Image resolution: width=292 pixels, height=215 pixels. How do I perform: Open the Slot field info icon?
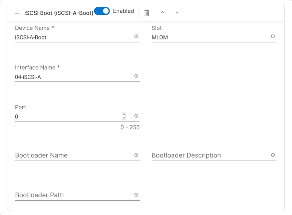click(x=273, y=36)
